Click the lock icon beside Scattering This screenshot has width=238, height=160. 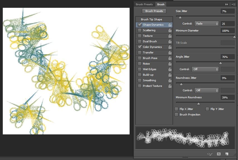click(170, 30)
